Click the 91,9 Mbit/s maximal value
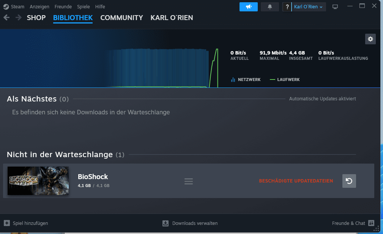 click(x=273, y=53)
